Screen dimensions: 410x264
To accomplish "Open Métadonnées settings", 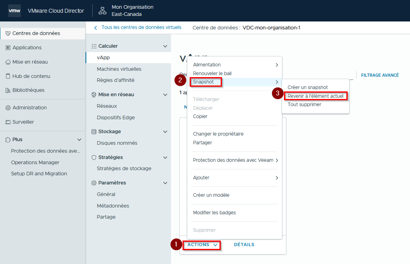I will pyautogui.click(x=113, y=206).
